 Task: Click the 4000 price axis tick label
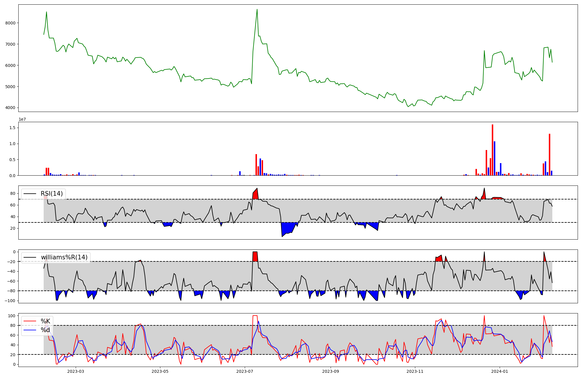coord(10,108)
